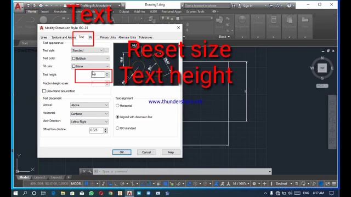Open the Drafting & Annotation workspace dropdown
The height and width of the screenshot is (197, 351).
98,5
